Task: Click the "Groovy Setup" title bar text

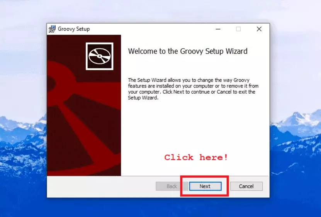Action: (x=74, y=29)
